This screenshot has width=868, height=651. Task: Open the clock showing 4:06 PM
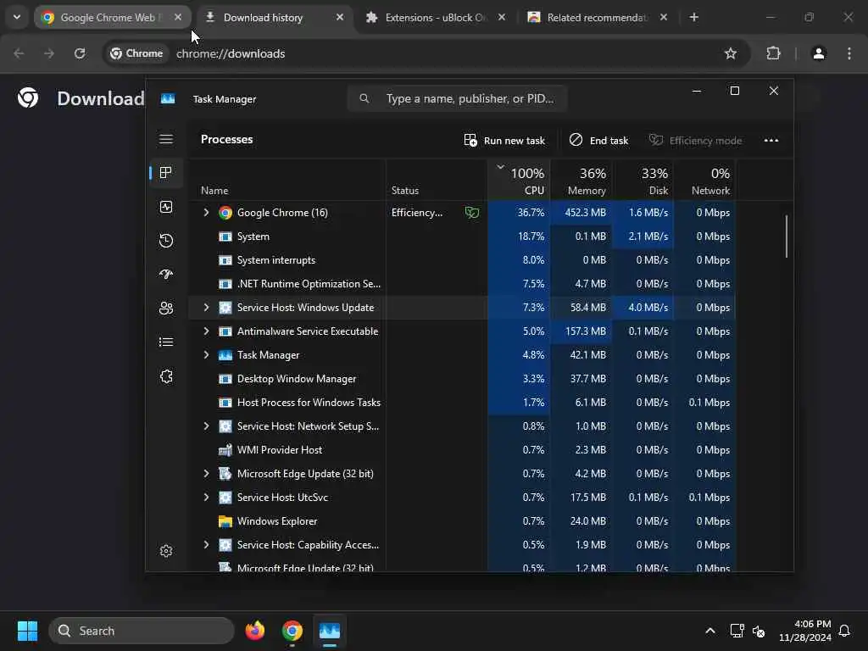805,631
